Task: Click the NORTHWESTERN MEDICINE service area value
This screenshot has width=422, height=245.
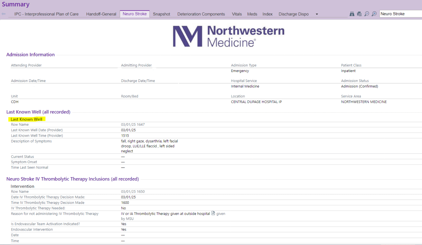Action: point(364,102)
